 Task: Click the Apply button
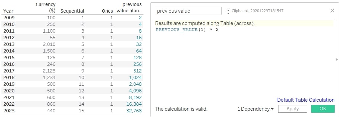coord(293,109)
